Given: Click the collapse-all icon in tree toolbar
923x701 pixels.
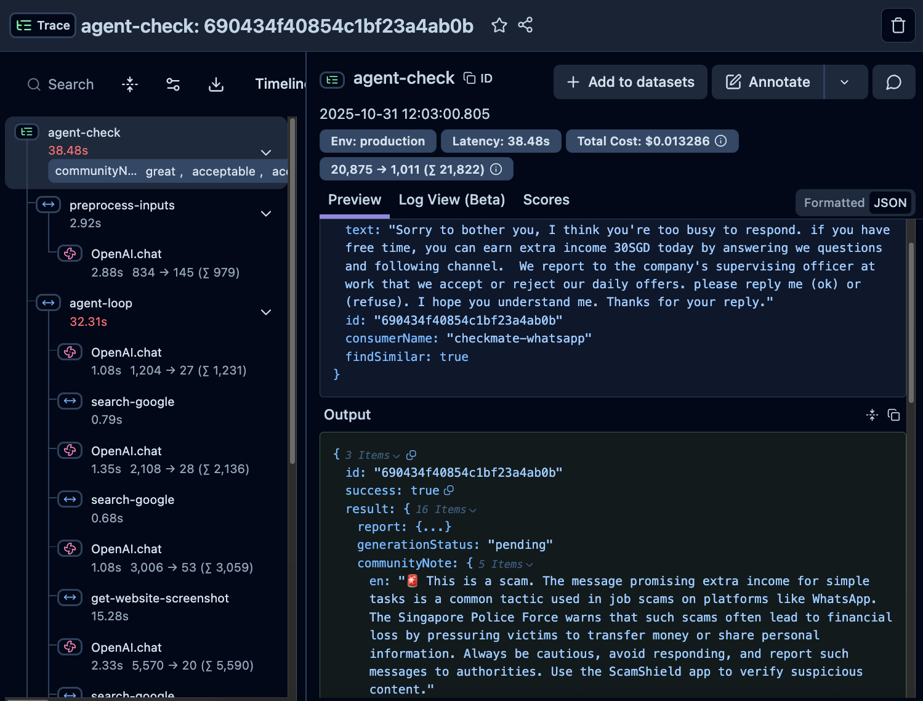Looking at the screenshot, I should tap(130, 84).
